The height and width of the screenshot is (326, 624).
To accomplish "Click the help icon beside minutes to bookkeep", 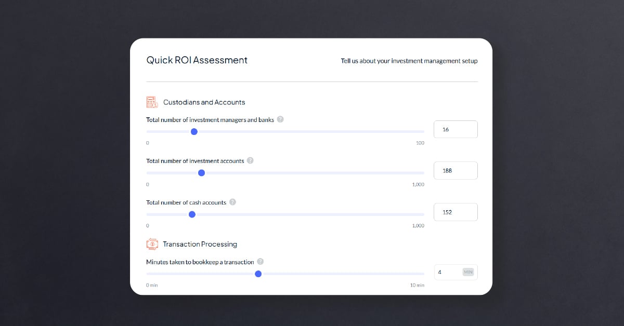I will pyautogui.click(x=261, y=262).
